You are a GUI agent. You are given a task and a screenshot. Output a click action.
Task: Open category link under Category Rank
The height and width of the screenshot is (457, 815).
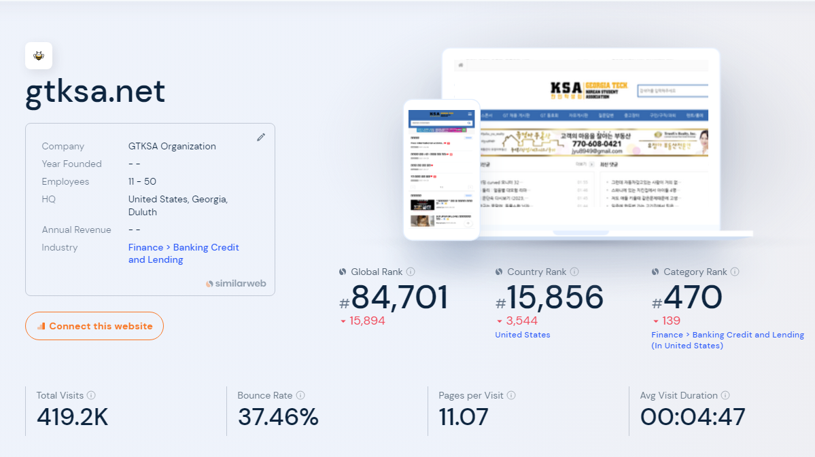pyautogui.click(x=727, y=340)
